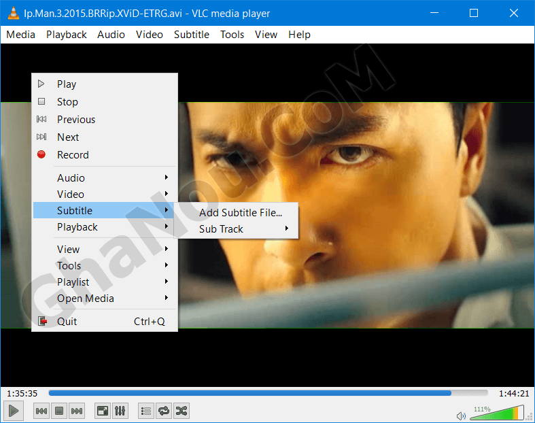Toggle fullscreen video button
The image size is (535, 423).
(103, 411)
